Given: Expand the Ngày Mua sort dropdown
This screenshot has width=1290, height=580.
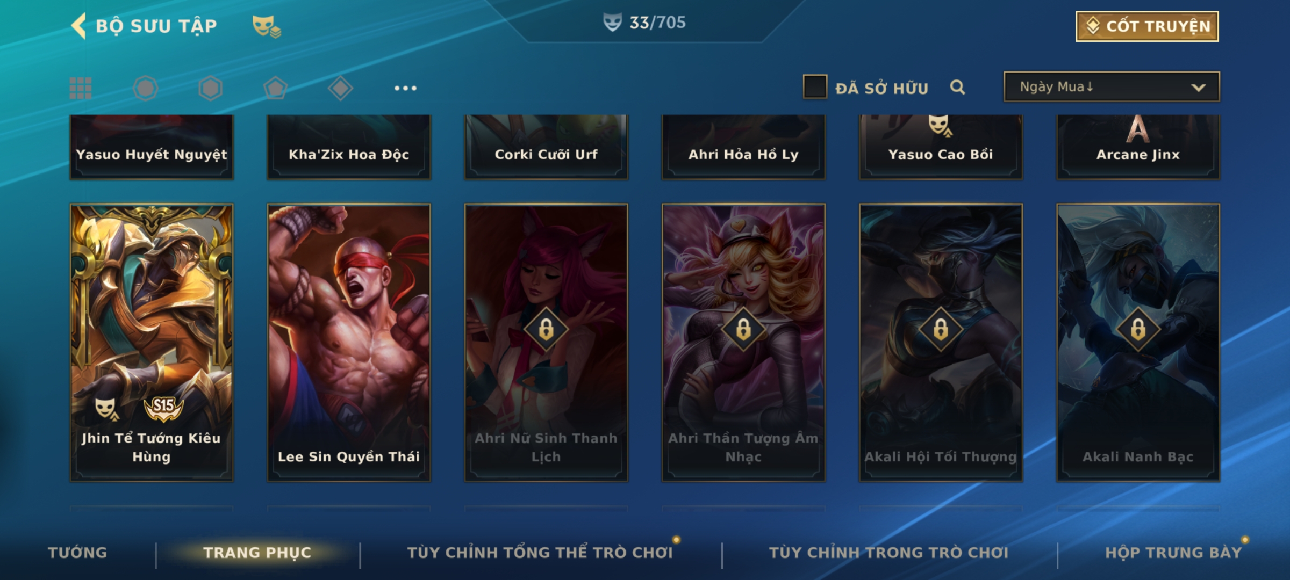Looking at the screenshot, I should [x=1112, y=86].
